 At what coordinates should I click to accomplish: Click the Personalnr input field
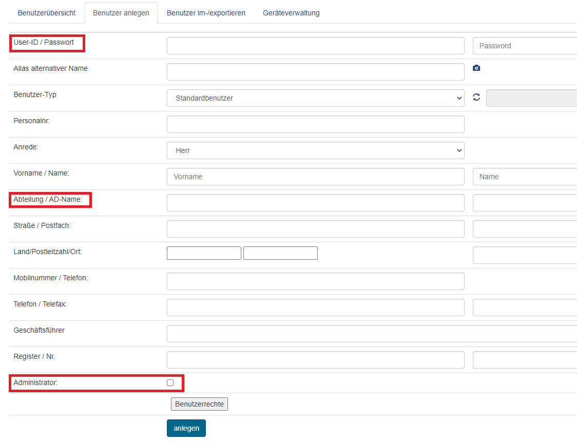[x=315, y=124]
